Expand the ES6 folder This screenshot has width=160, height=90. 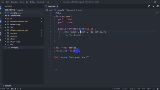point(5,27)
